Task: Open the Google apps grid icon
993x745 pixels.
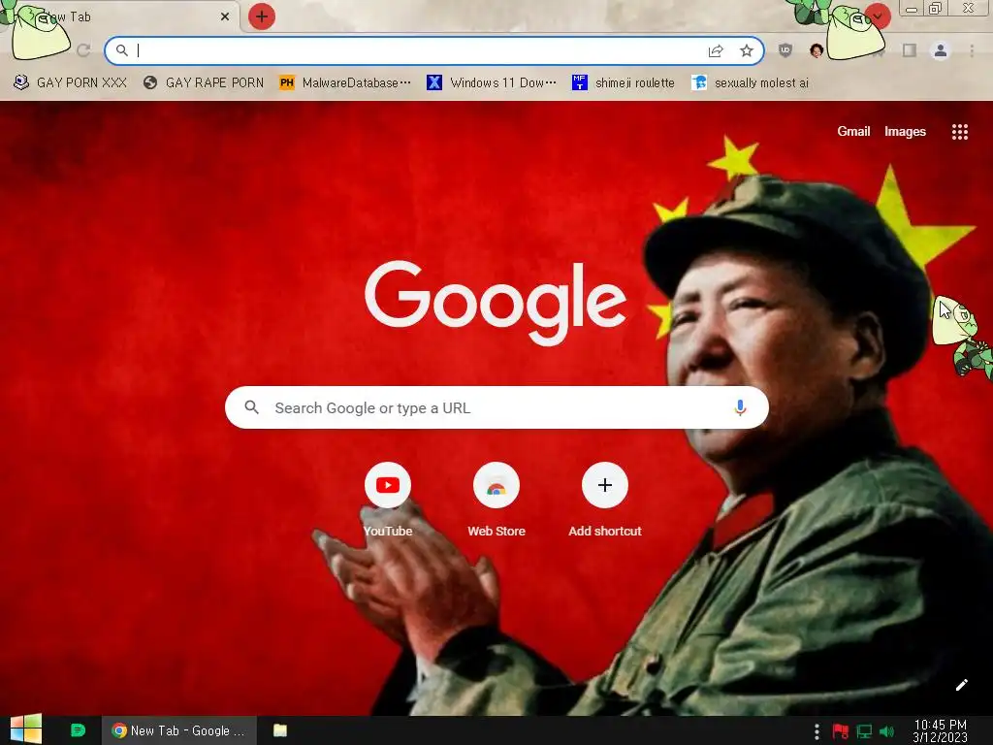Action: click(960, 132)
